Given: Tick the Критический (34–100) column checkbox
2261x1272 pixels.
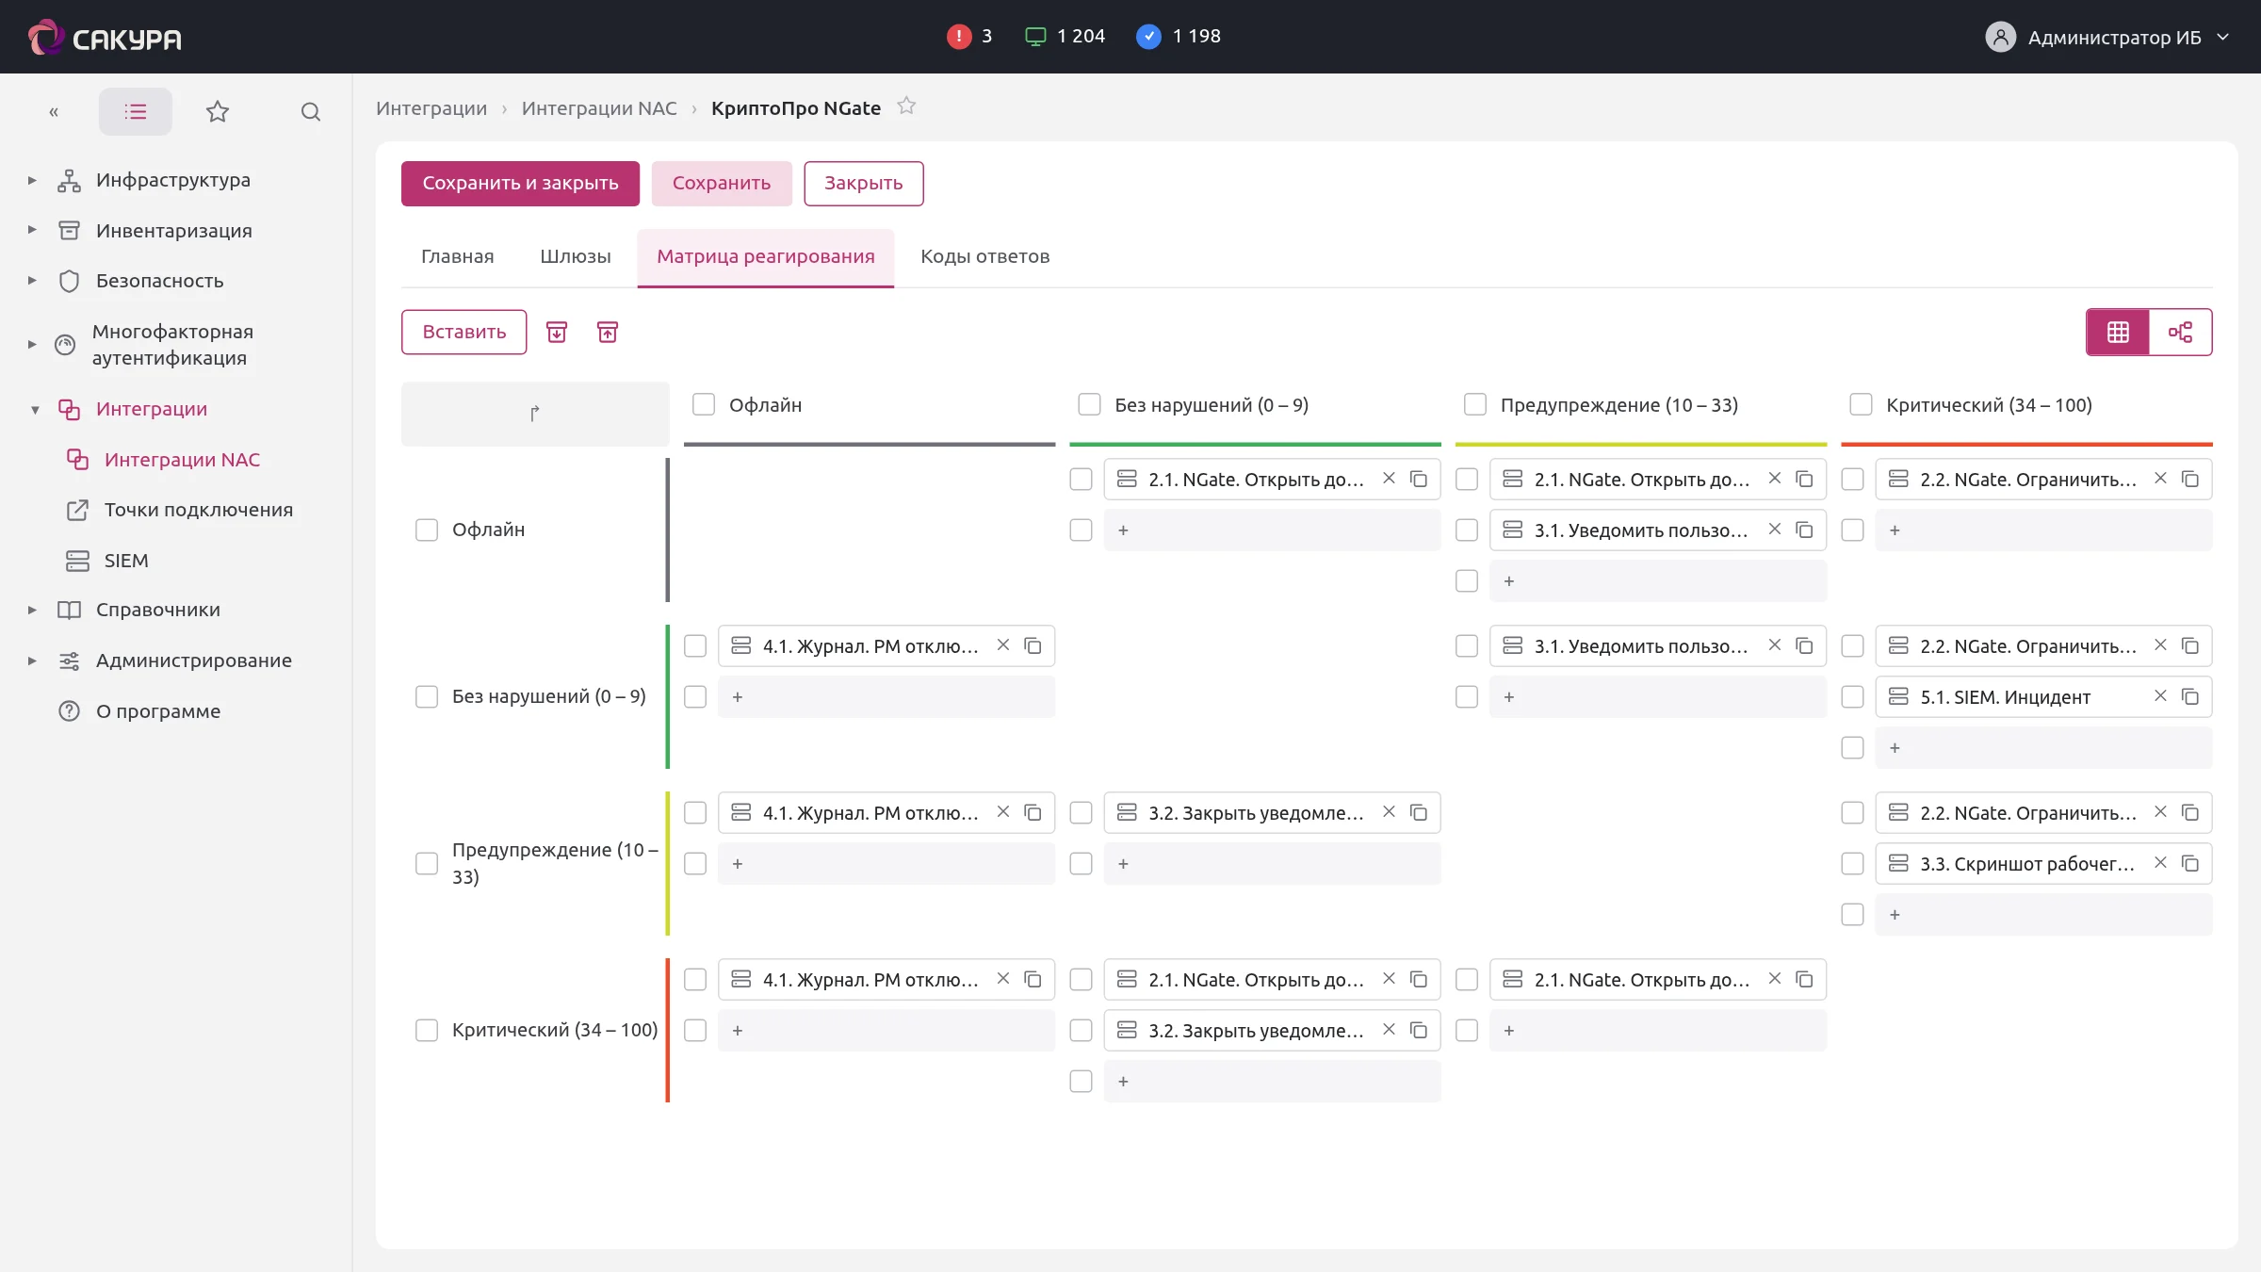Looking at the screenshot, I should (1861, 404).
